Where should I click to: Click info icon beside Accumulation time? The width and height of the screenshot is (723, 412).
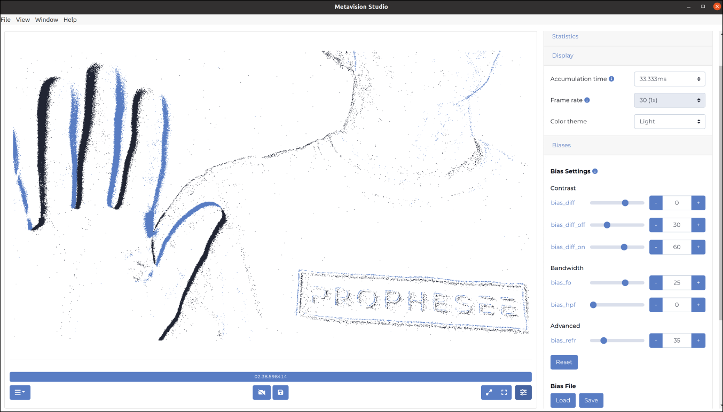tap(611, 79)
